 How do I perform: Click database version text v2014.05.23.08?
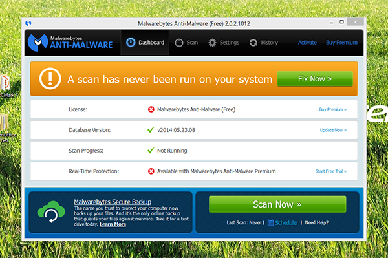(176, 130)
